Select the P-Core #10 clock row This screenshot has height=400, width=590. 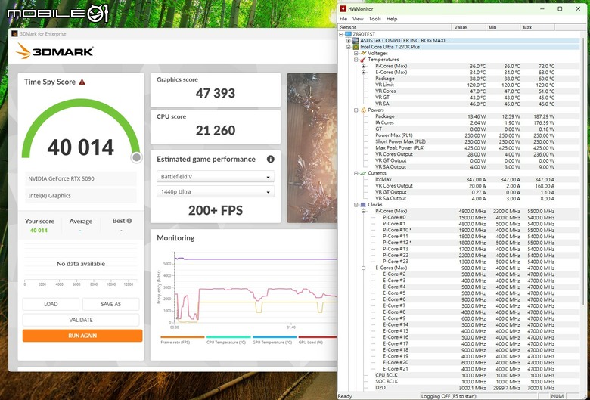click(x=458, y=230)
